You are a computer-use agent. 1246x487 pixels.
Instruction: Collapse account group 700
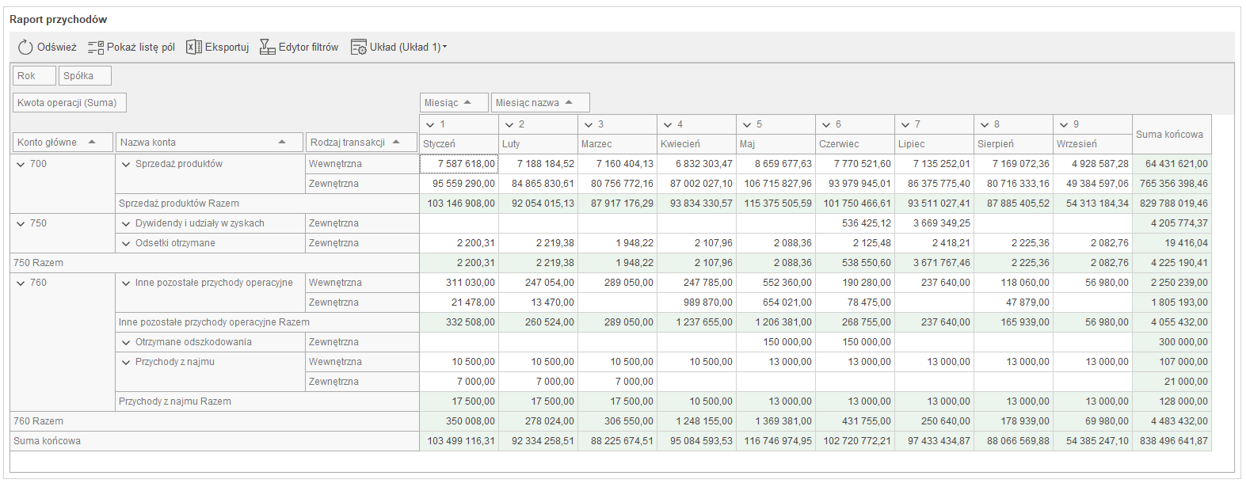tap(21, 164)
